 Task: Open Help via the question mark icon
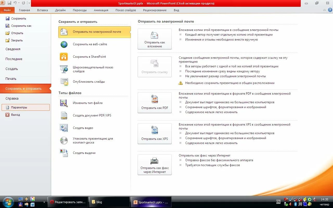330,10
